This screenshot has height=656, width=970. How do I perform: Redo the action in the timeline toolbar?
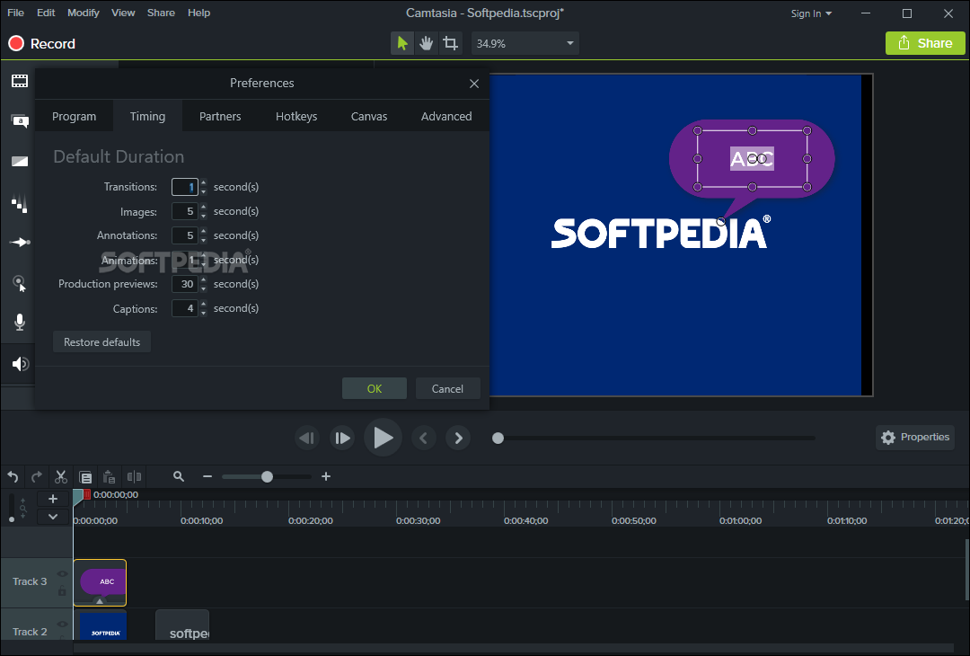(37, 476)
